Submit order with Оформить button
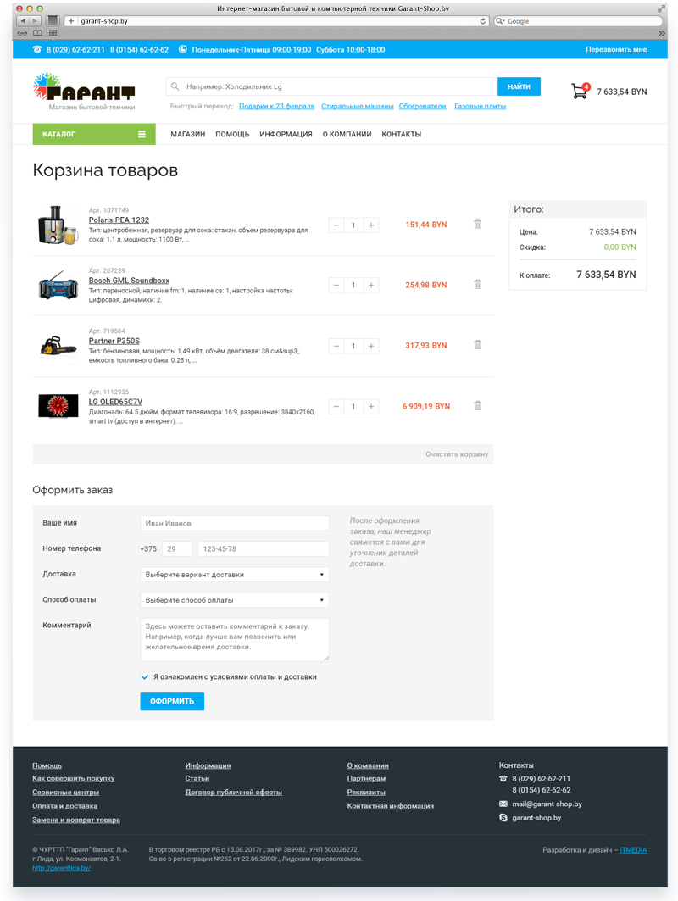Viewport: 678px width, 901px height. click(x=172, y=701)
